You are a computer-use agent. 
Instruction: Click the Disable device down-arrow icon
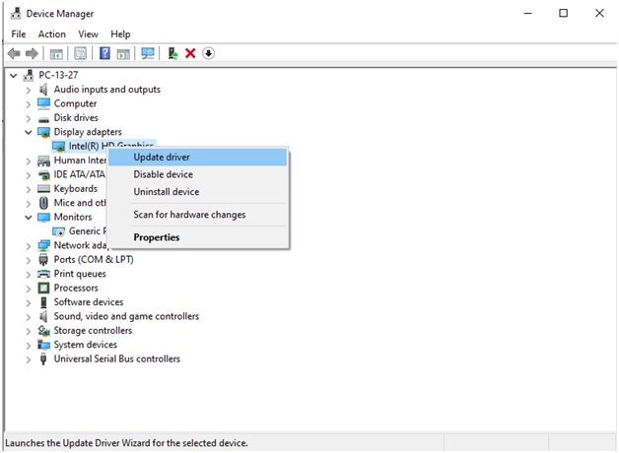point(208,53)
